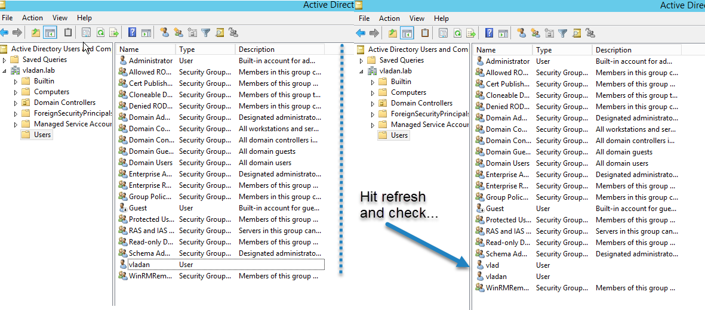
Task: Hit the green Refresh icon in right window
Action: [458, 33]
